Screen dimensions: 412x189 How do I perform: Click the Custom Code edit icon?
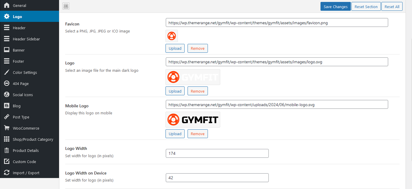(x=7, y=161)
